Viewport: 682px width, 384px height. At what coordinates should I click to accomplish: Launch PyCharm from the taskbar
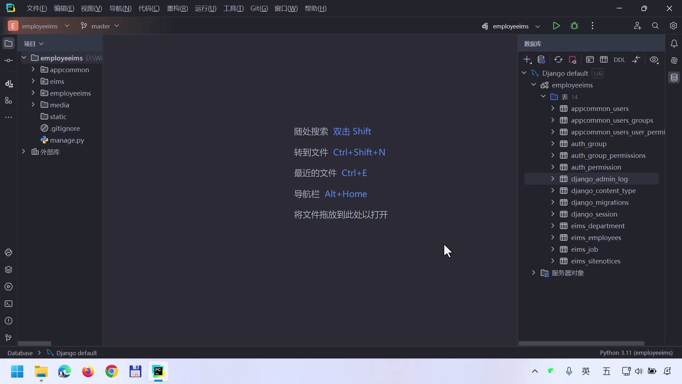[x=158, y=372]
